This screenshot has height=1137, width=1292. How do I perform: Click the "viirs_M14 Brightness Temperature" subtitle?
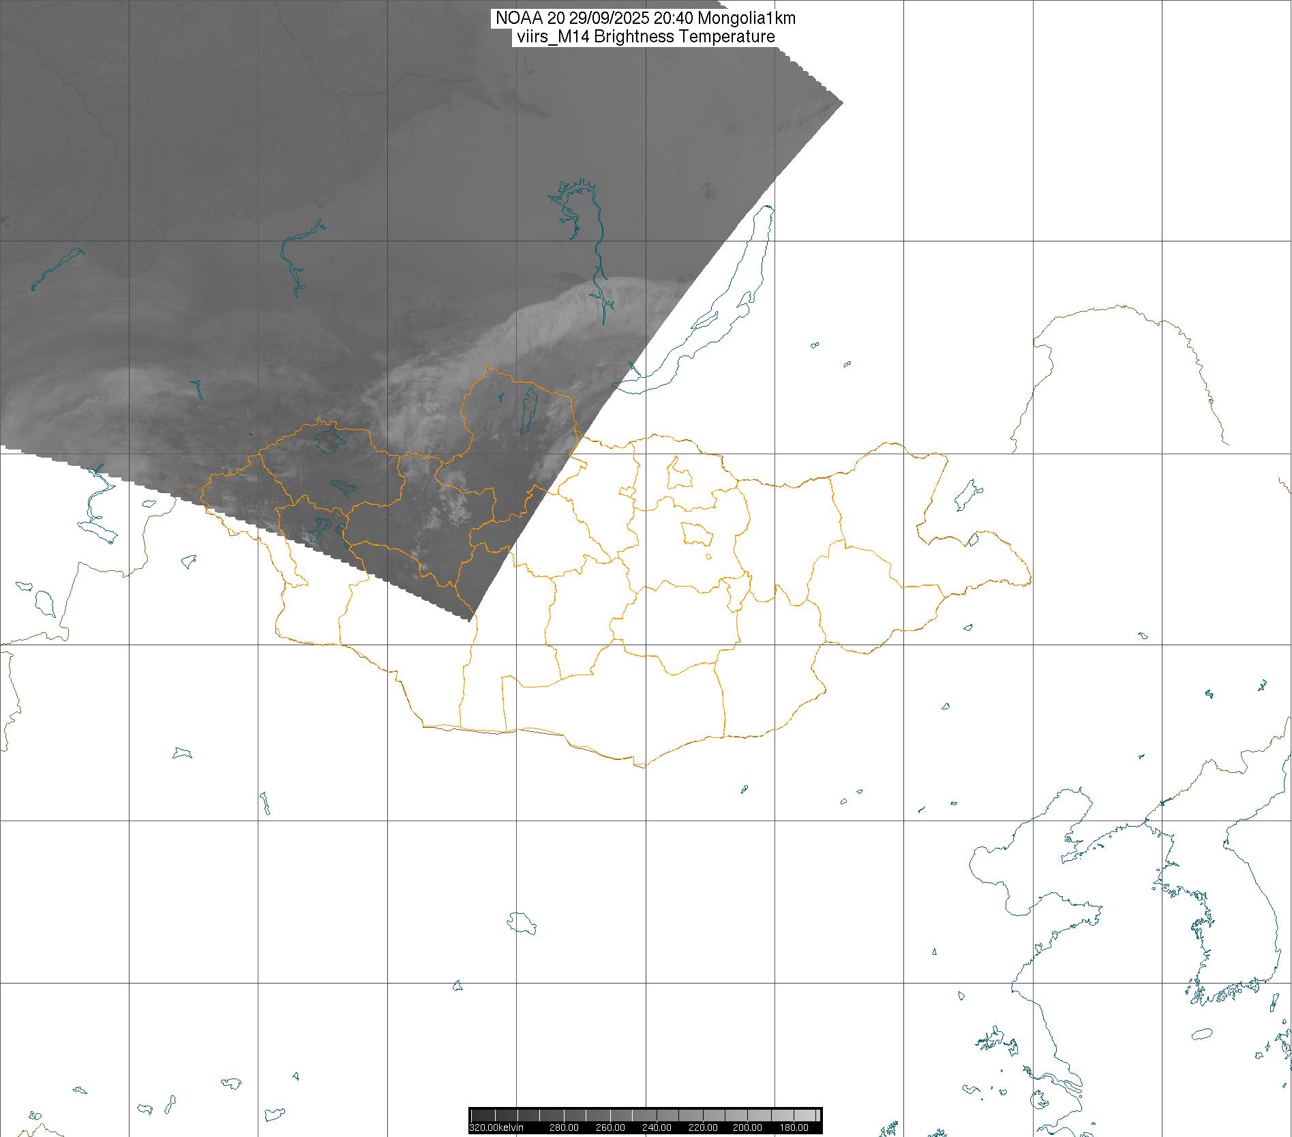pos(646,37)
